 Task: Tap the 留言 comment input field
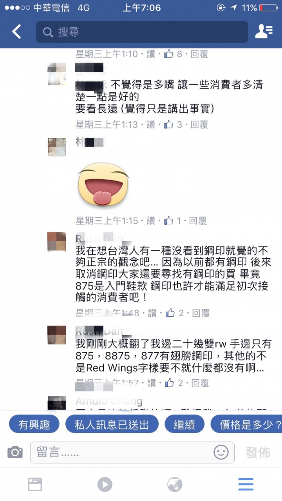[132, 452]
